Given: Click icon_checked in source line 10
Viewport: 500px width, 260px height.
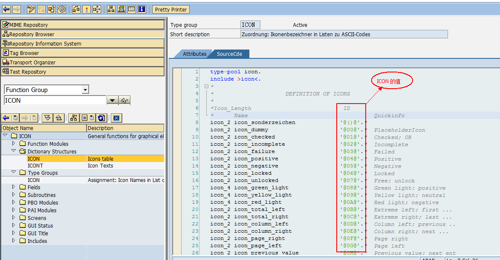Looking at the screenshot, I should (x=254, y=137).
